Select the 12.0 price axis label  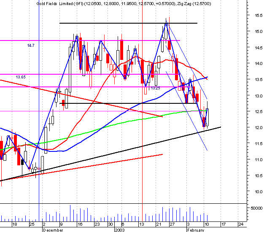(x=259, y=128)
